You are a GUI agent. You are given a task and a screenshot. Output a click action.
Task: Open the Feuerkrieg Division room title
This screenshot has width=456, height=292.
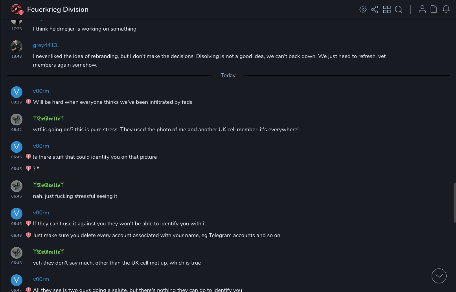pyautogui.click(x=58, y=9)
